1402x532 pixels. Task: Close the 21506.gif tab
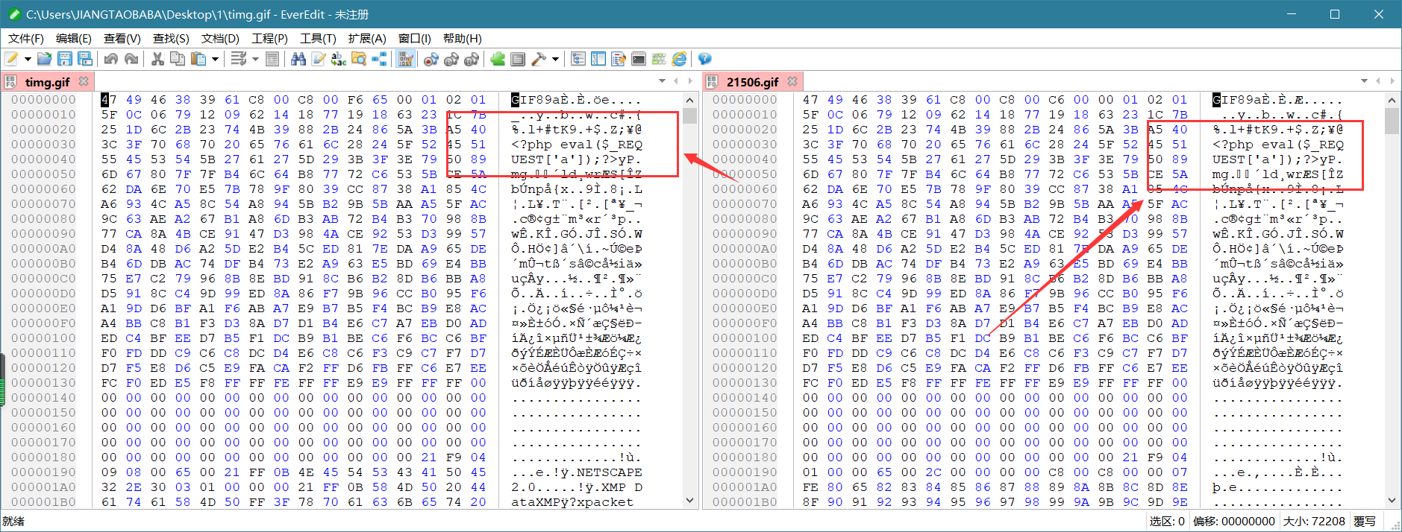(792, 81)
